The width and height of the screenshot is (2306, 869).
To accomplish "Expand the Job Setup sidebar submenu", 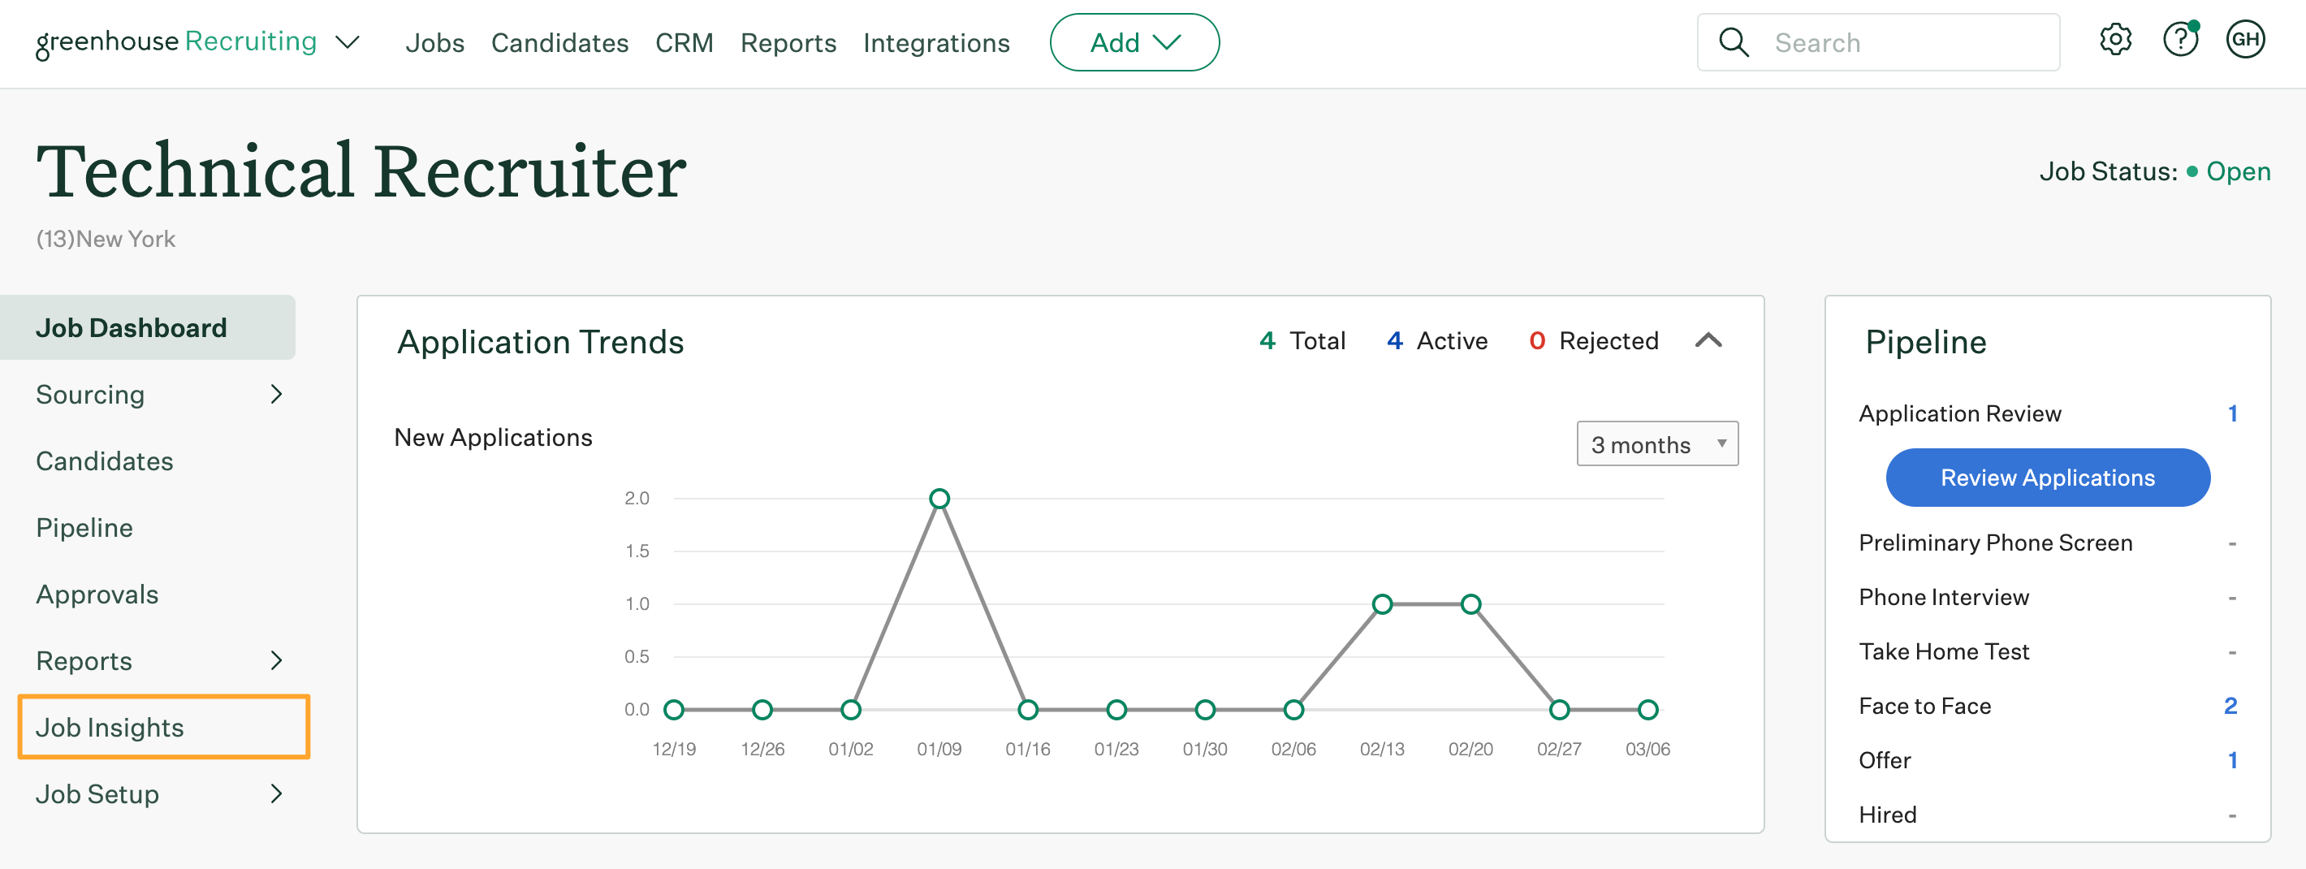I will point(276,793).
